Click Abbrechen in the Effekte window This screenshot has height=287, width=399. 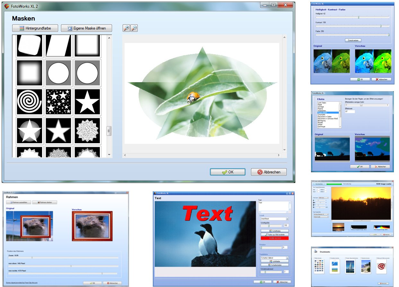point(380,167)
